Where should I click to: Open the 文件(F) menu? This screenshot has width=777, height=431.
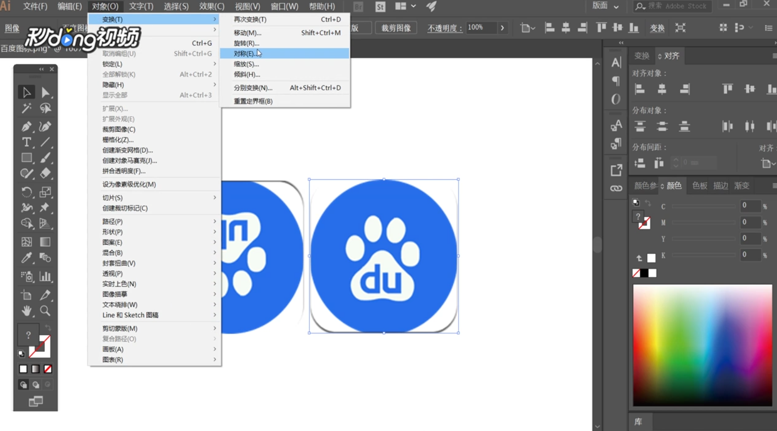[35, 6]
